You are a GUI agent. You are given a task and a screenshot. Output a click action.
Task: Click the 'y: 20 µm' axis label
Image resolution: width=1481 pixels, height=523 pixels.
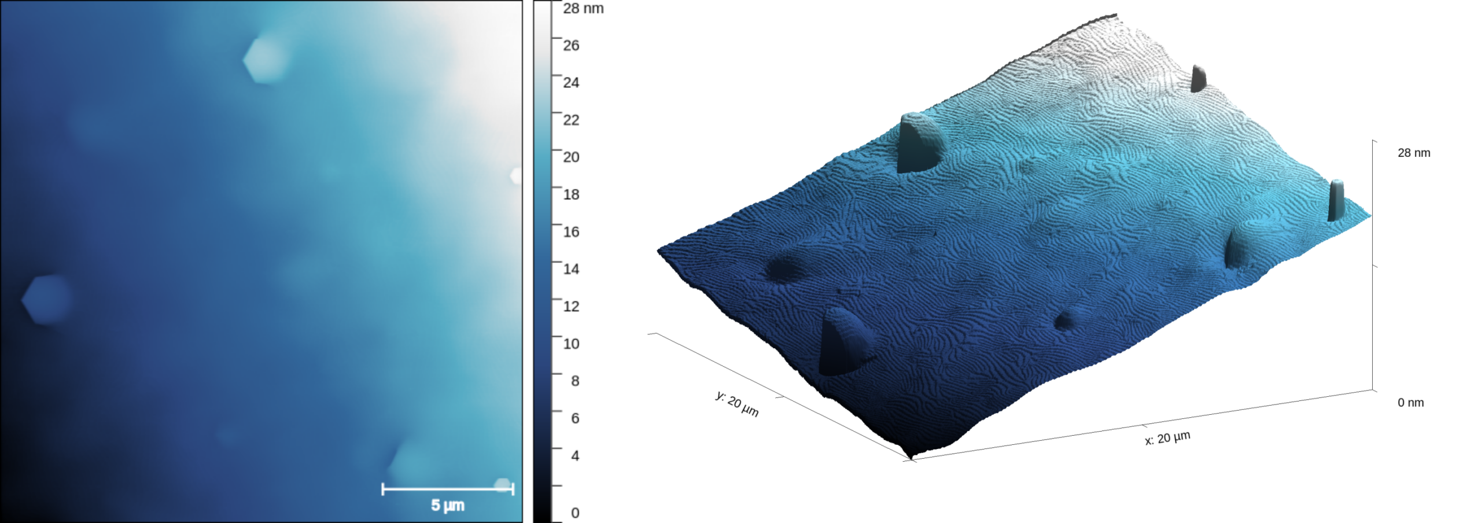click(x=738, y=404)
